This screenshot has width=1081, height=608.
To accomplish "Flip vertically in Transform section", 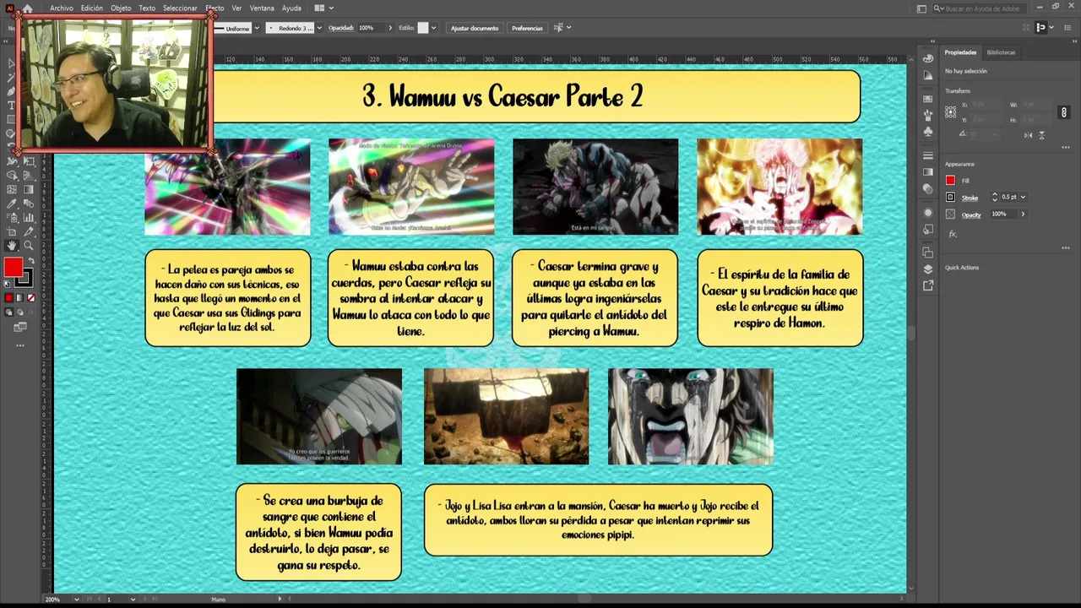I will tap(1042, 135).
